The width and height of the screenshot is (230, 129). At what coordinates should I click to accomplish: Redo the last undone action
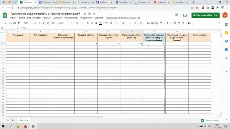(x=10, y=23)
